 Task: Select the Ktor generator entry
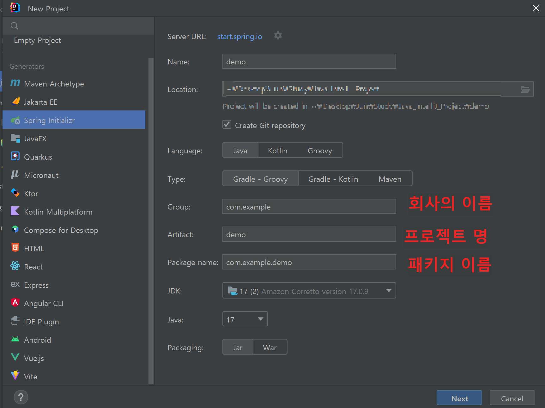74,193
